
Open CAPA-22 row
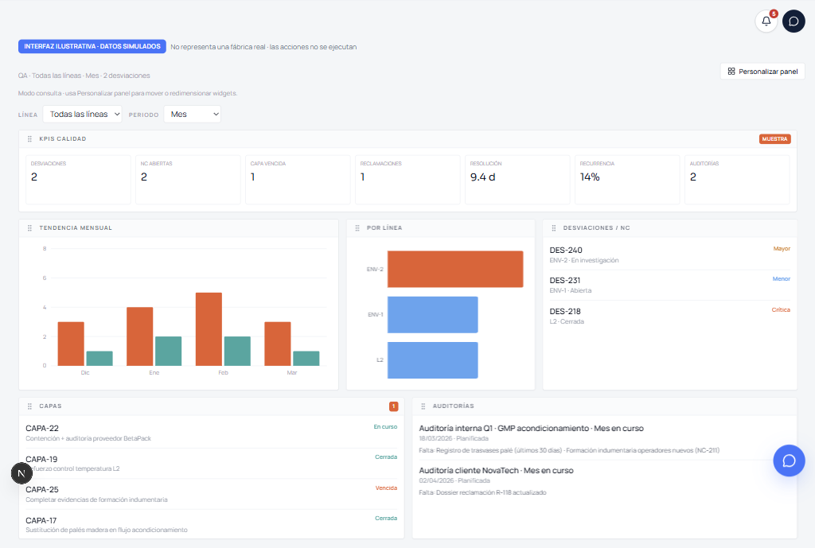(x=212, y=433)
